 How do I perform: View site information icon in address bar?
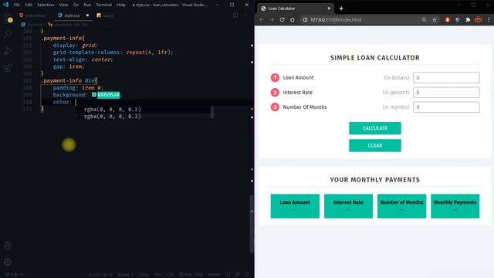305,19
